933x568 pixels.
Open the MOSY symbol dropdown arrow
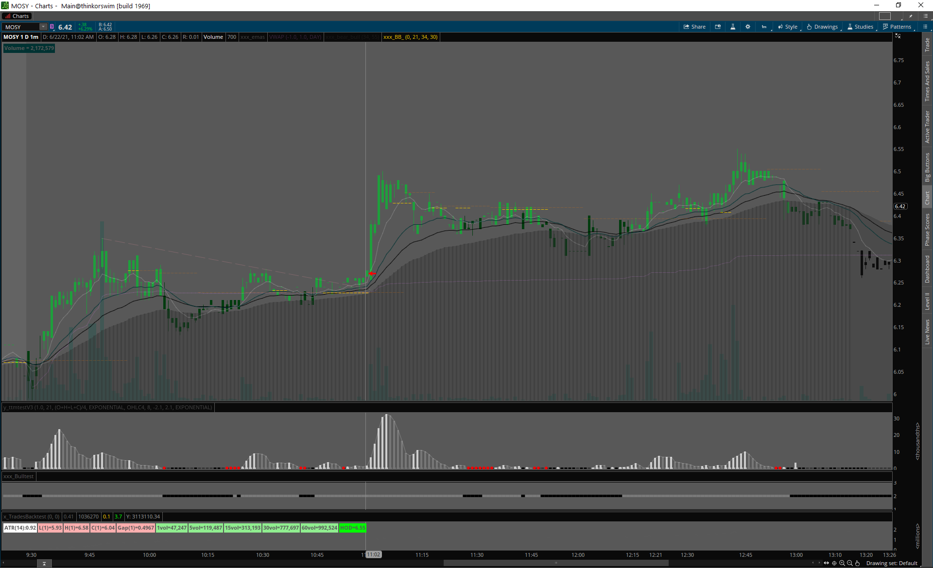(x=43, y=27)
